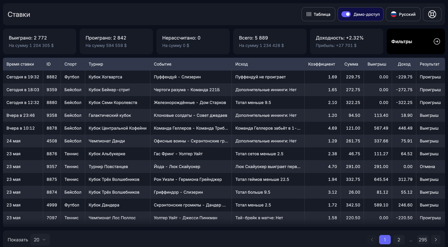Image resolution: width=448 pixels, height=247 pixels.
Task: Open the Таблица view button
Action: click(318, 14)
